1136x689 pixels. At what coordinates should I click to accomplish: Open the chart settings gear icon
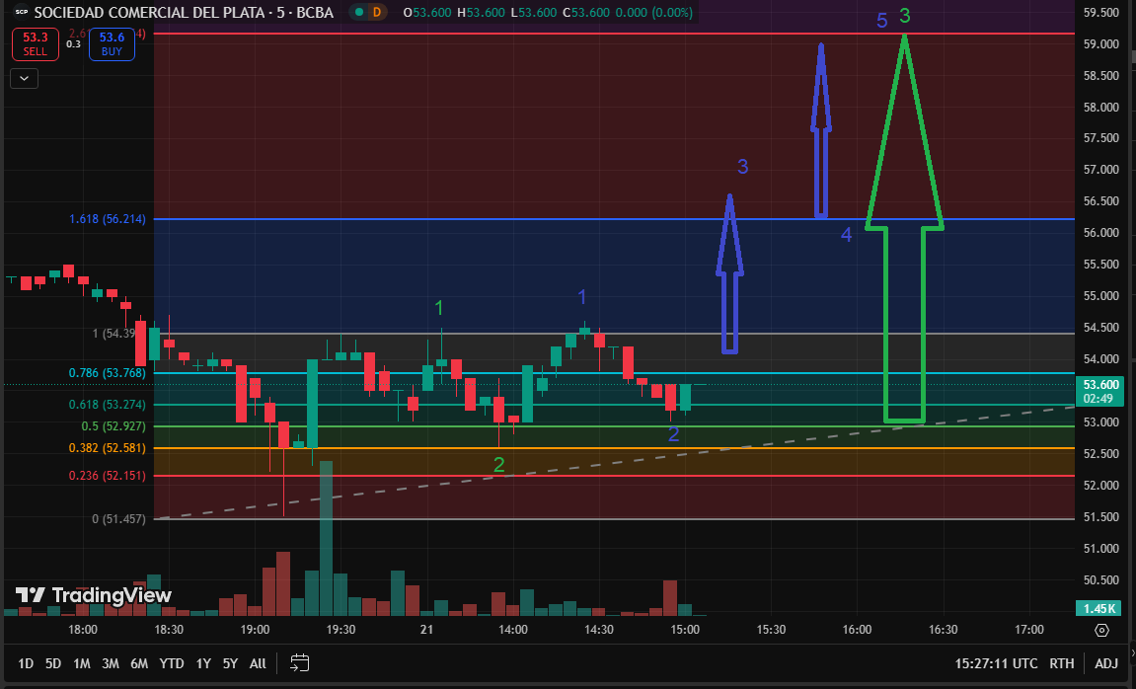(x=1101, y=631)
